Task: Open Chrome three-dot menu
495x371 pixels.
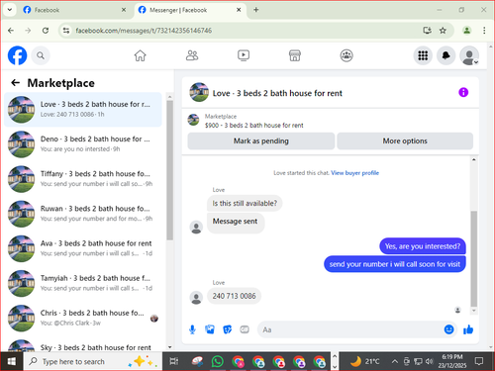Action: click(x=484, y=31)
